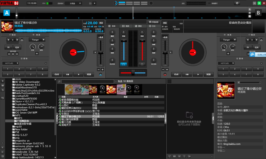Click the loop lock icon on deck B
The height and width of the screenshot is (159, 266).
(261, 40)
